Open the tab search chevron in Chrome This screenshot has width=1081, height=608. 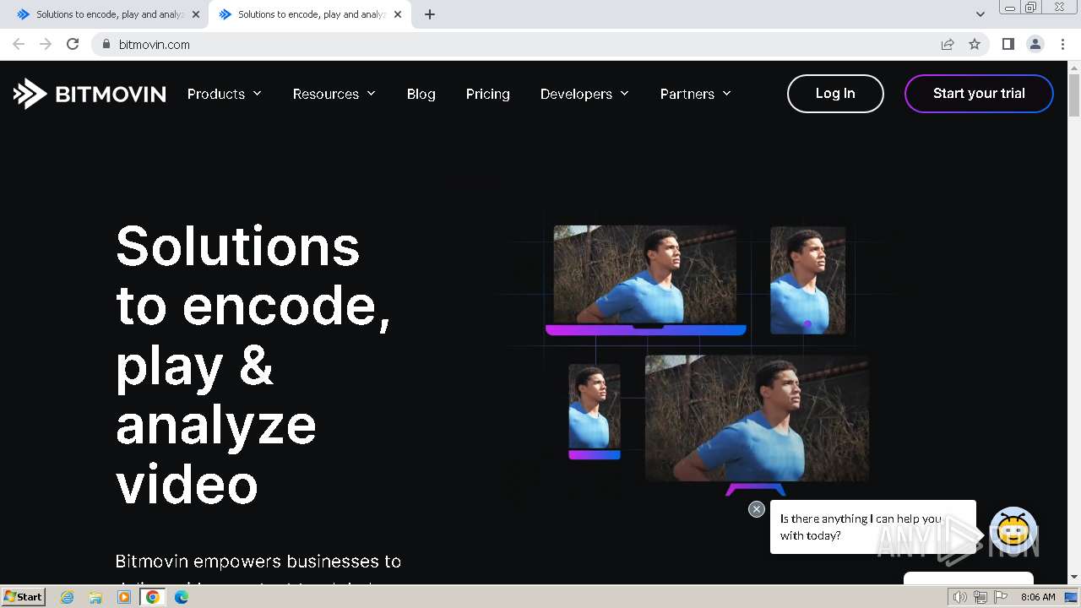point(980,14)
